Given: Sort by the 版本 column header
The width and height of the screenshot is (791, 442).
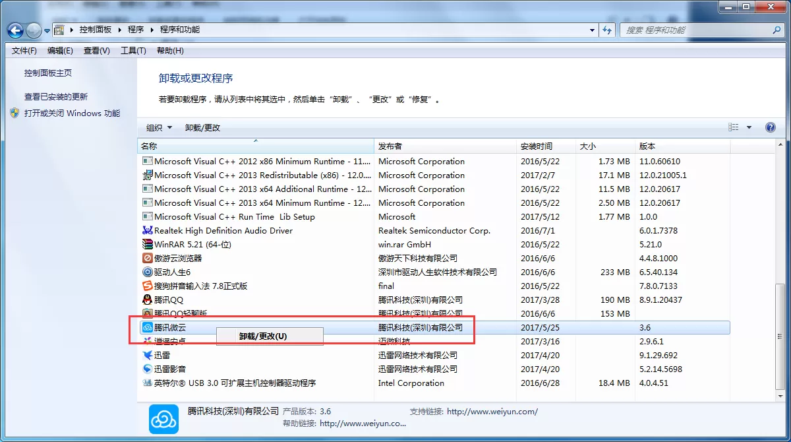Looking at the screenshot, I should [x=683, y=146].
